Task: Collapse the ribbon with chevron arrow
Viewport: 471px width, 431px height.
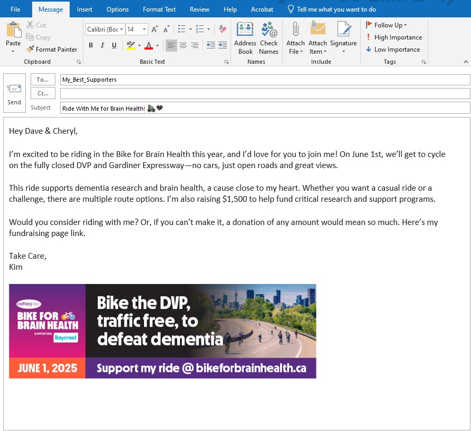Action: point(466,62)
